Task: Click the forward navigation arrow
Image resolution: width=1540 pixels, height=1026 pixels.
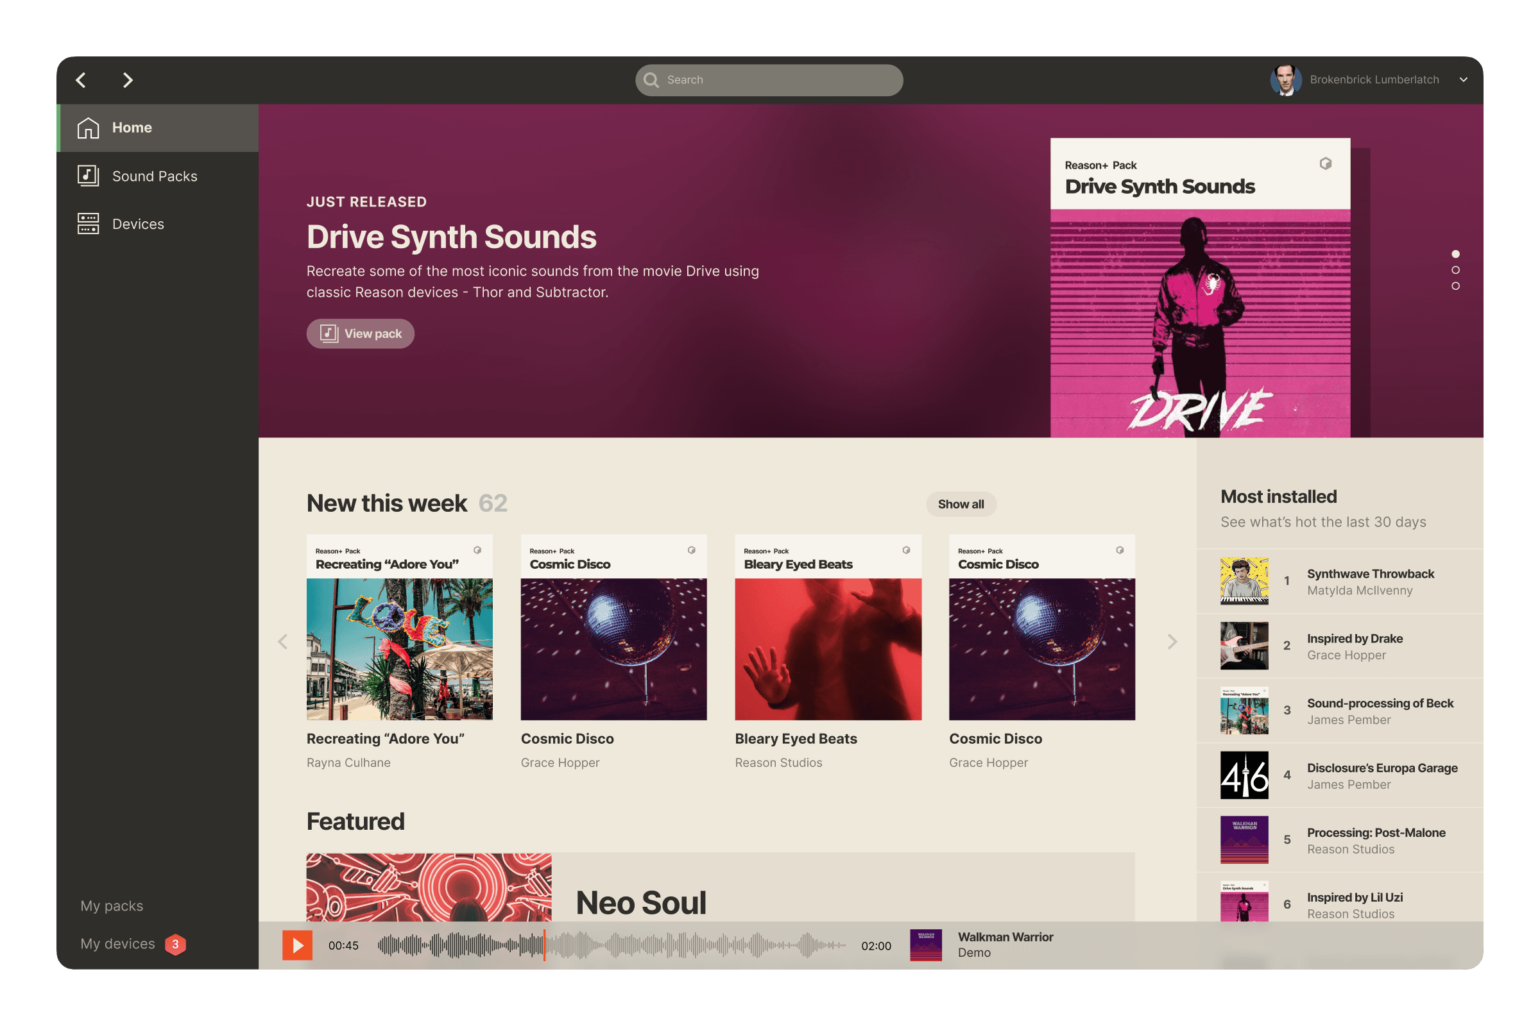Action: tap(128, 80)
